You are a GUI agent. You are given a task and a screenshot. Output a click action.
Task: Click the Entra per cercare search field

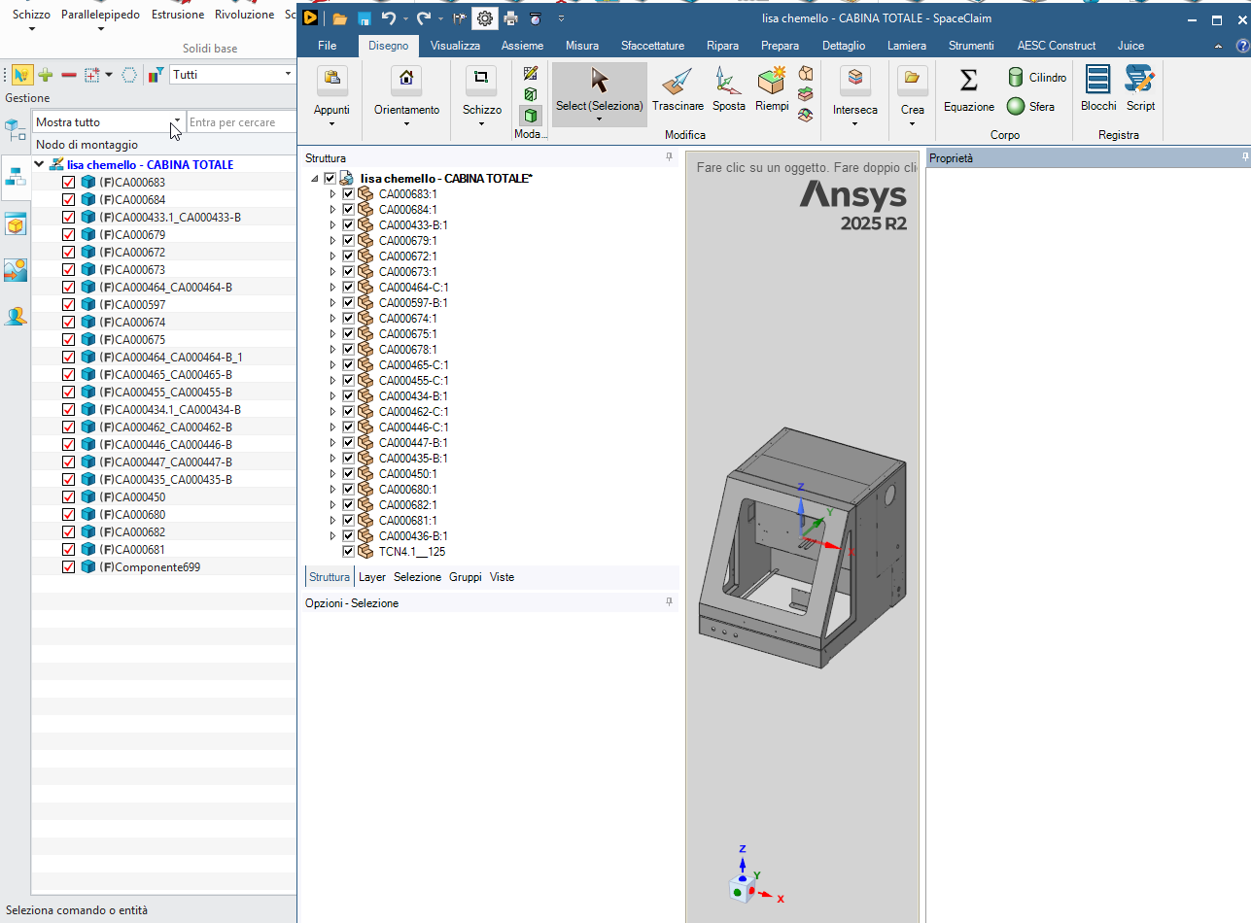pos(240,122)
